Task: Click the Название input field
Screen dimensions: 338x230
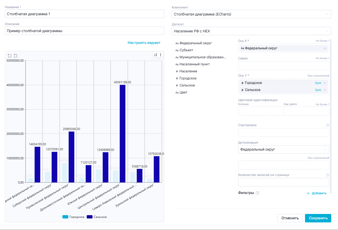Action: tap(84, 14)
